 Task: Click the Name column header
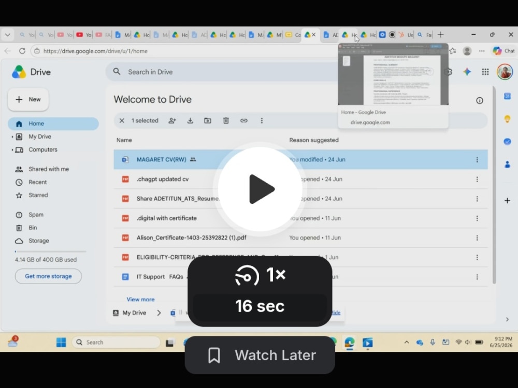[124, 140]
